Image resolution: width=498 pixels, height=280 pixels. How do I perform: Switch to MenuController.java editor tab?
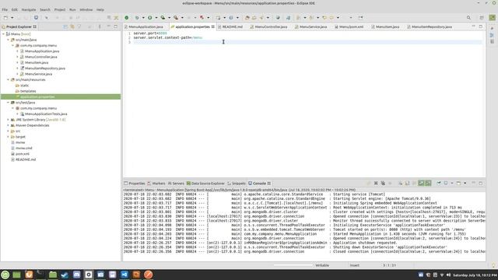[271, 27]
